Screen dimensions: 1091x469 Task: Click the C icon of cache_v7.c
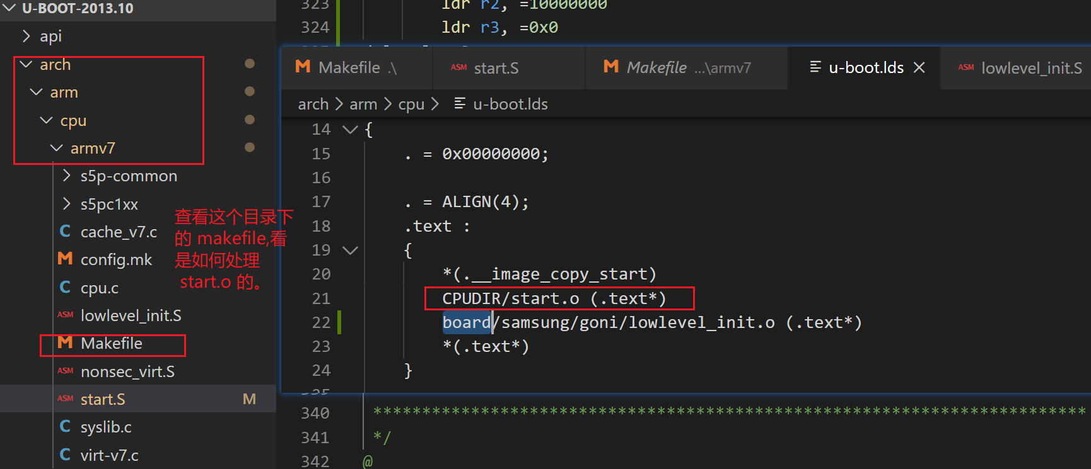tap(65, 231)
